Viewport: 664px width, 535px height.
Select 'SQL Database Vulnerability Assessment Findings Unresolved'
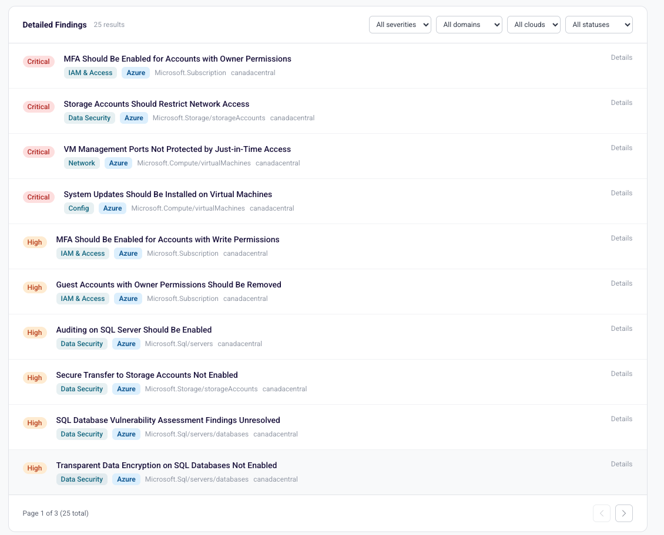[168, 421]
